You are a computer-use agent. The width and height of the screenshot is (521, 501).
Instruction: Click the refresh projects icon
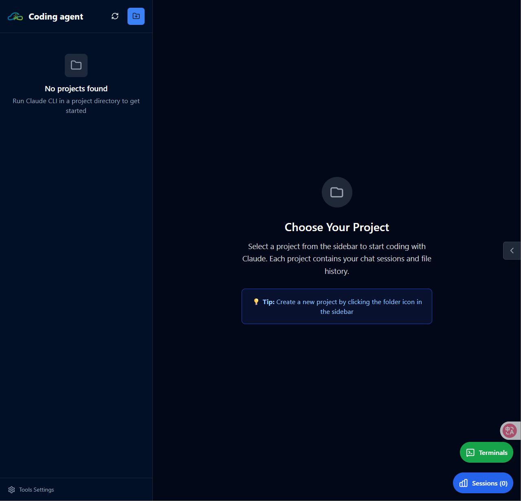point(115,16)
